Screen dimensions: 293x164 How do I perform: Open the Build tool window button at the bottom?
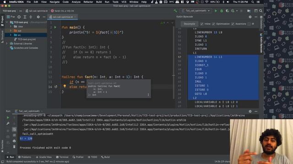[x=105, y=157]
